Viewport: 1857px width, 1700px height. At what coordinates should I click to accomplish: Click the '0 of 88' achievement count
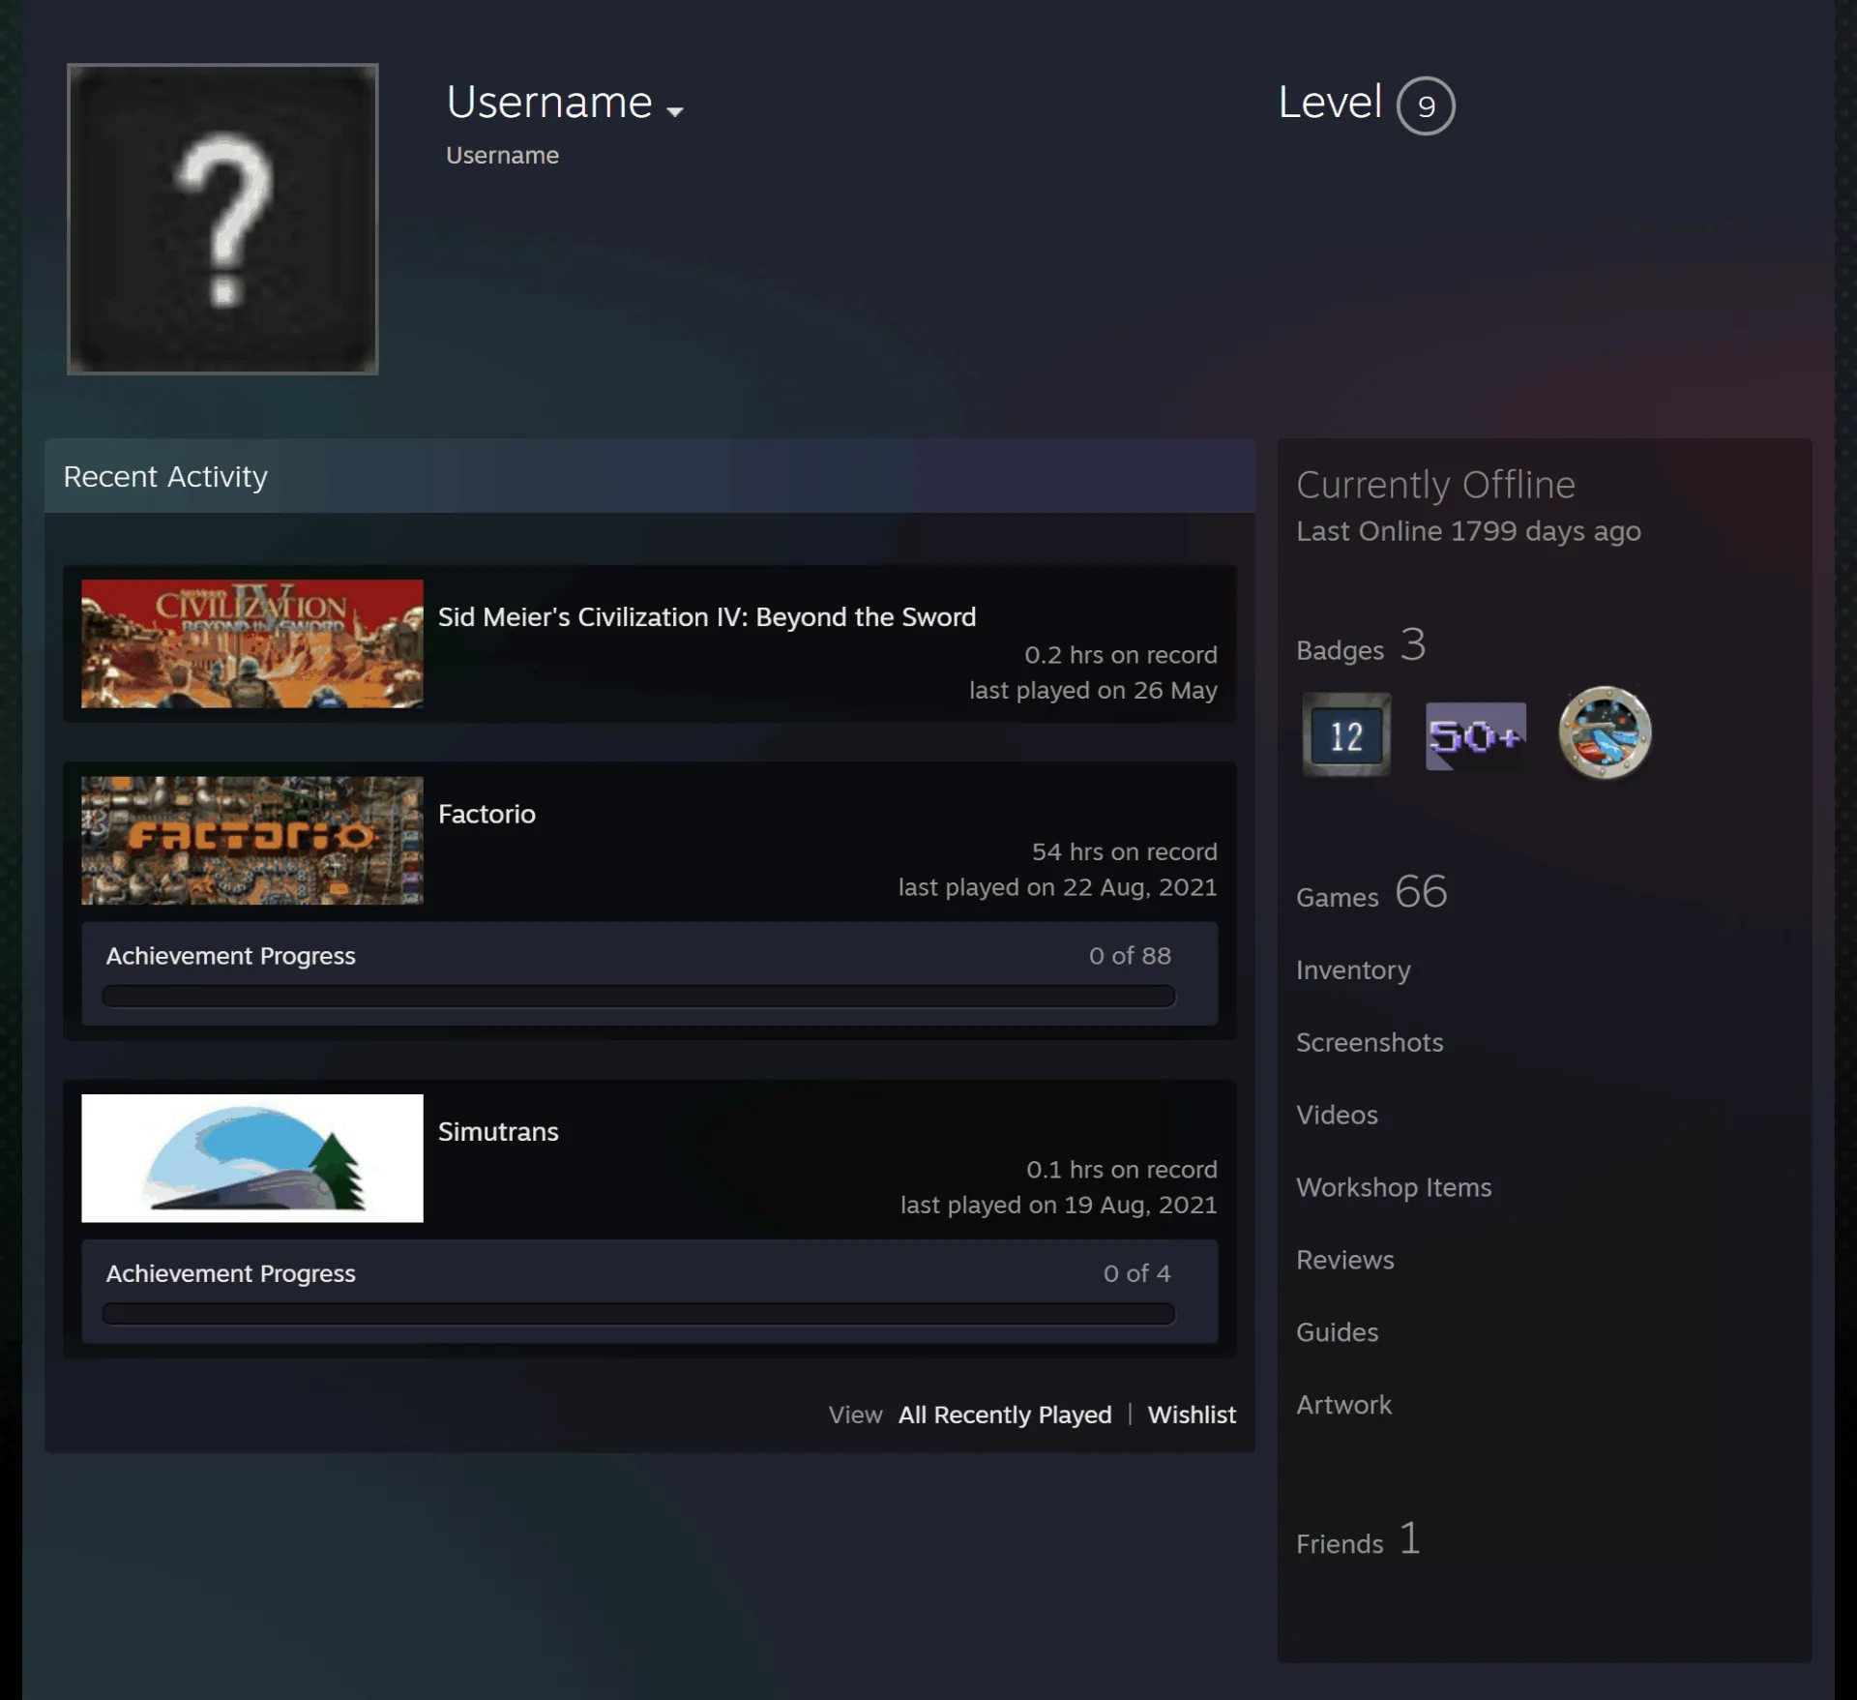tap(1130, 956)
